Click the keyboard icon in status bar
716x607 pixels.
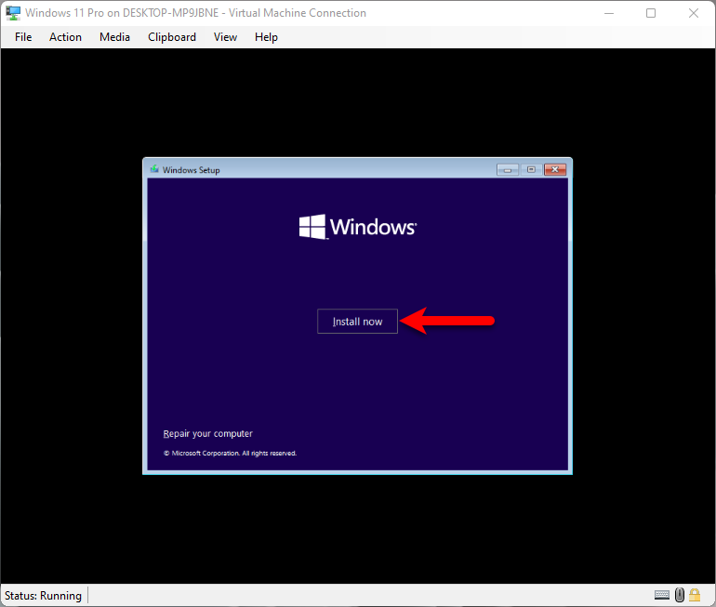coord(662,595)
